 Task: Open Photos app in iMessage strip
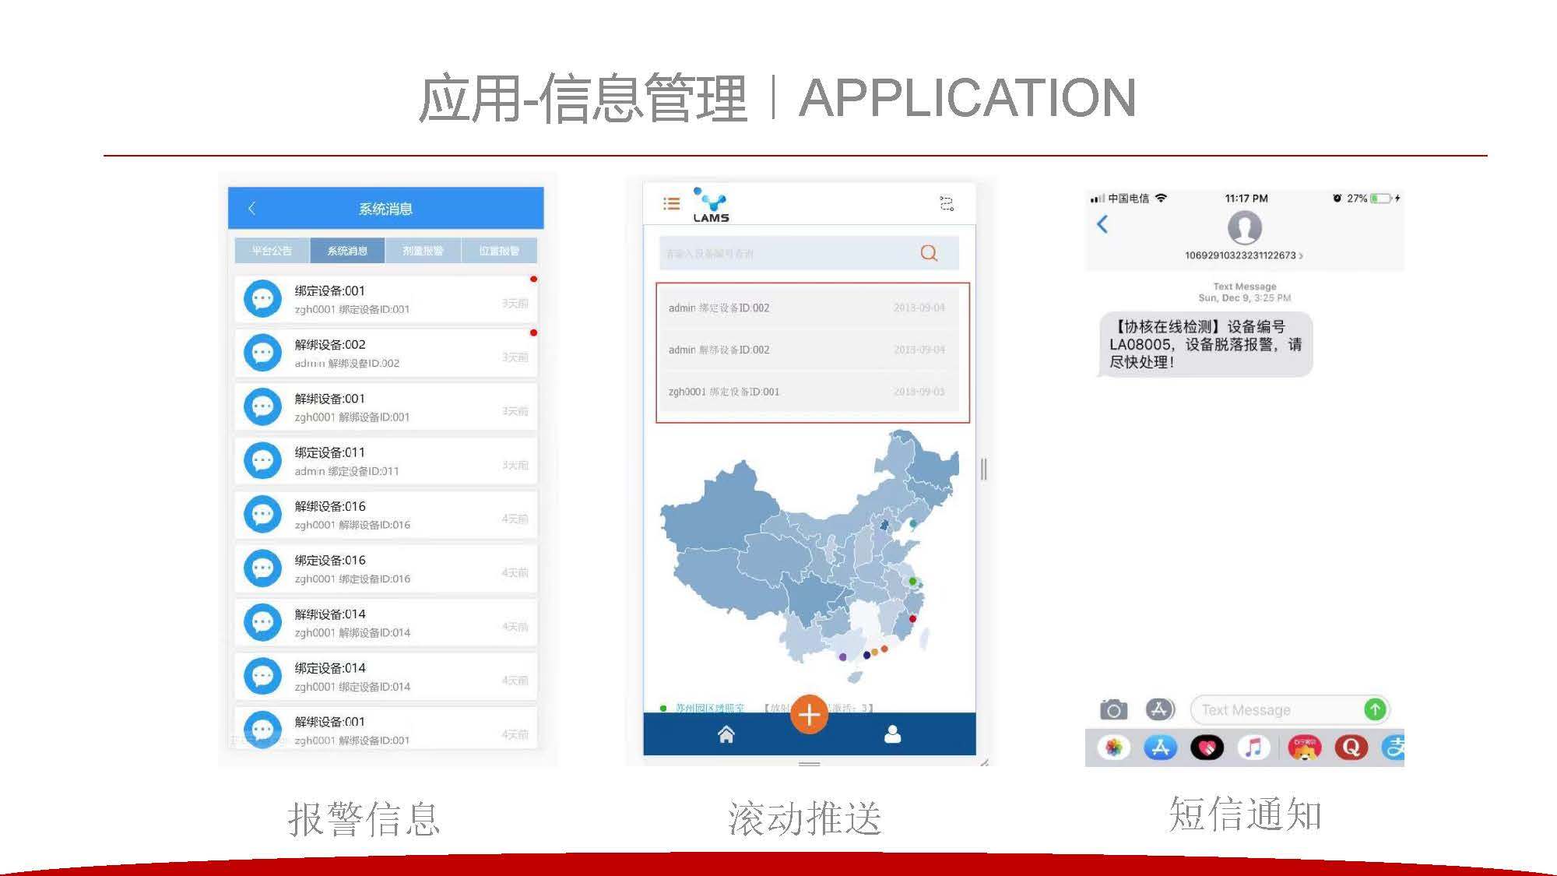[1114, 748]
